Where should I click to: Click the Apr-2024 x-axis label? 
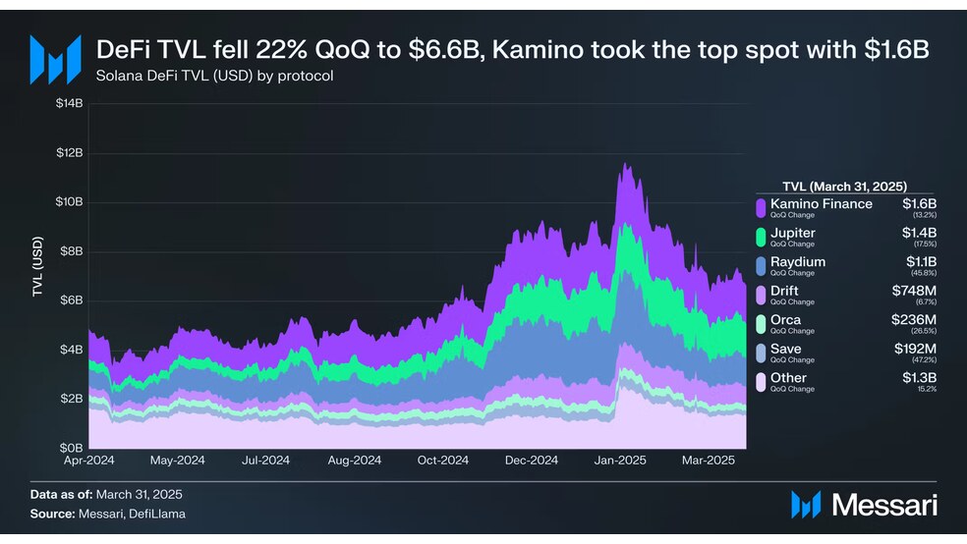coord(88,461)
